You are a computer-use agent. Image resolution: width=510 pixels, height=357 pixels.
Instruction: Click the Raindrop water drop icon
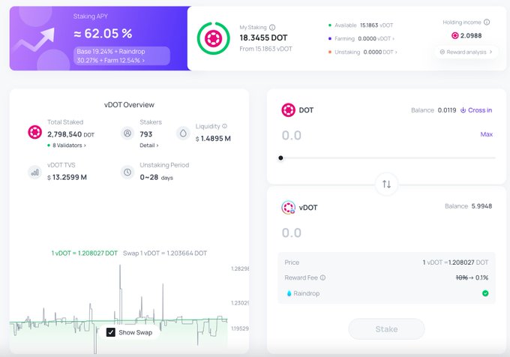[289, 293]
